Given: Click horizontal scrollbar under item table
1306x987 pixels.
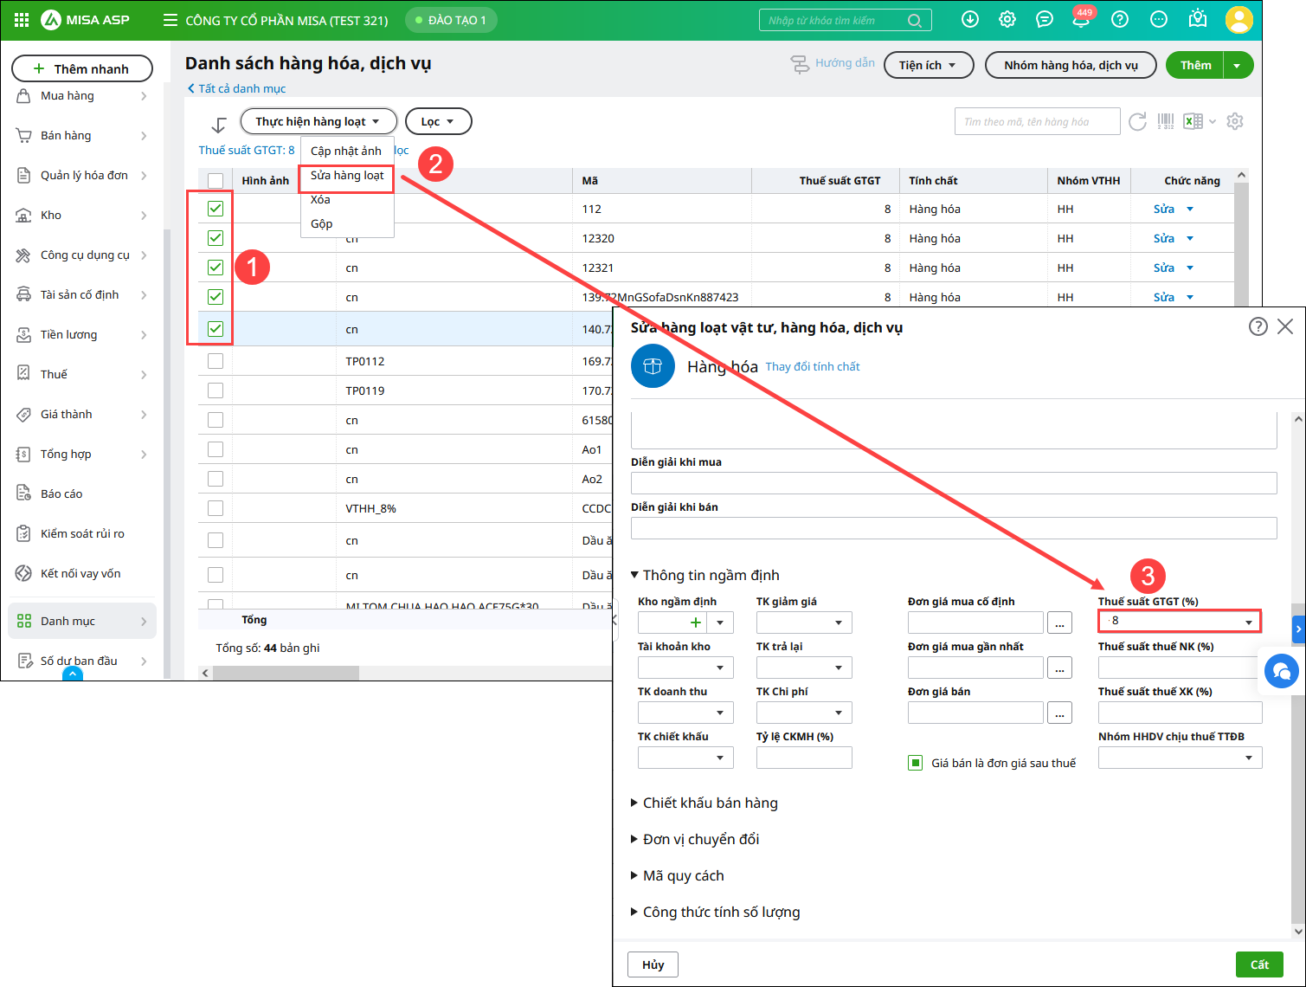Looking at the screenshot, I should click(x=286, y=673).
